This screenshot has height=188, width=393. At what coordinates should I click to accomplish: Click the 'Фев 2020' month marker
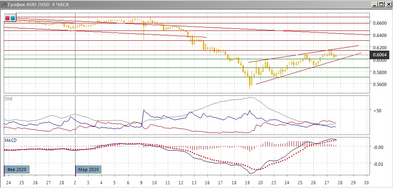17,169
